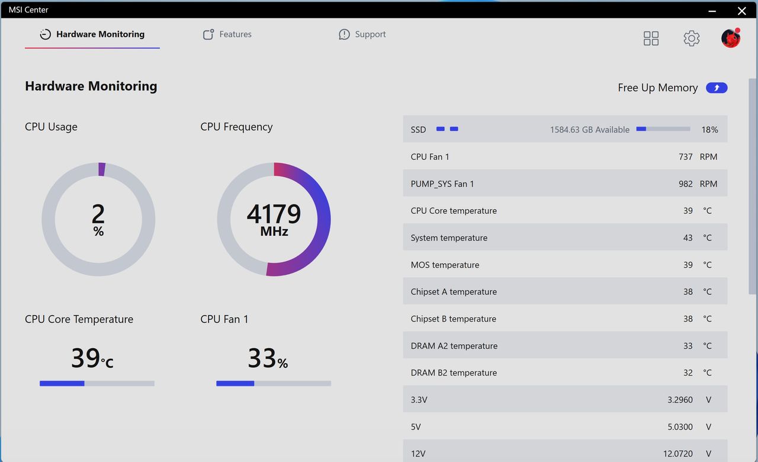This screenshot has width=758, height=462.
Task: Click the CPU Fan 1 percentage bar
Action: 274,383
